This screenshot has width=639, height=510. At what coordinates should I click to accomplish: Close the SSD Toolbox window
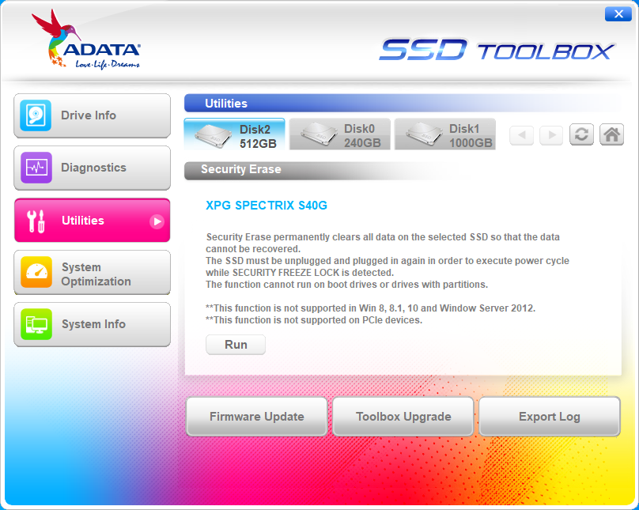pyautogui.click(x=618, y=14)
